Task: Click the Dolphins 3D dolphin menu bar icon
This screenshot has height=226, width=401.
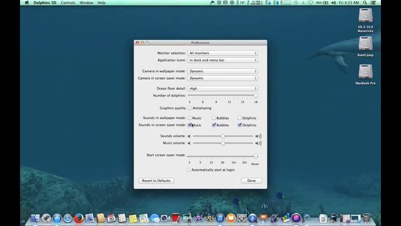Action: [x=212, y=3]
